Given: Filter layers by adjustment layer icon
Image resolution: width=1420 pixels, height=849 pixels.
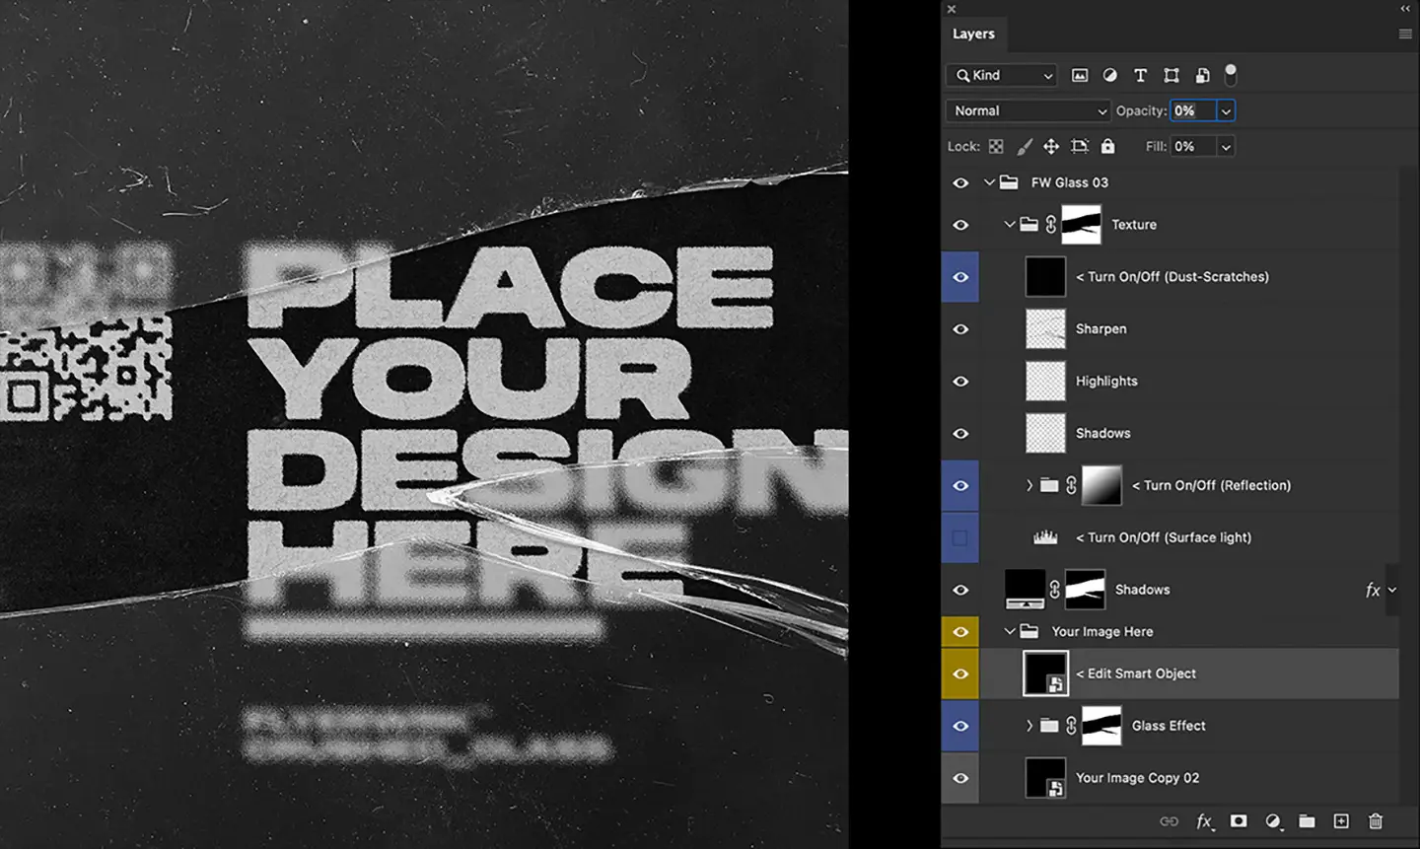Looking at the screenshot, I should [x=1110, y=75].
